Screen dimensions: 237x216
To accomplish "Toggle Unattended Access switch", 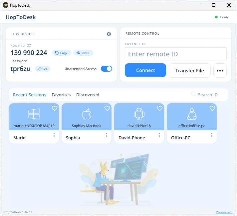I will [x=107, y=69].
